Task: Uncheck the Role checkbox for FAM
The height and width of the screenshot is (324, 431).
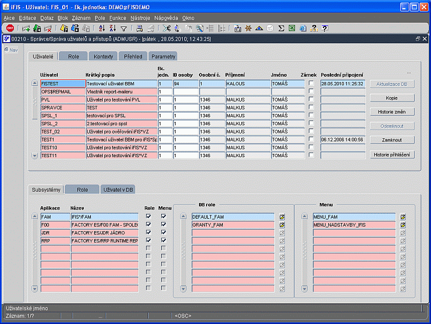Action: coord(148,217)
